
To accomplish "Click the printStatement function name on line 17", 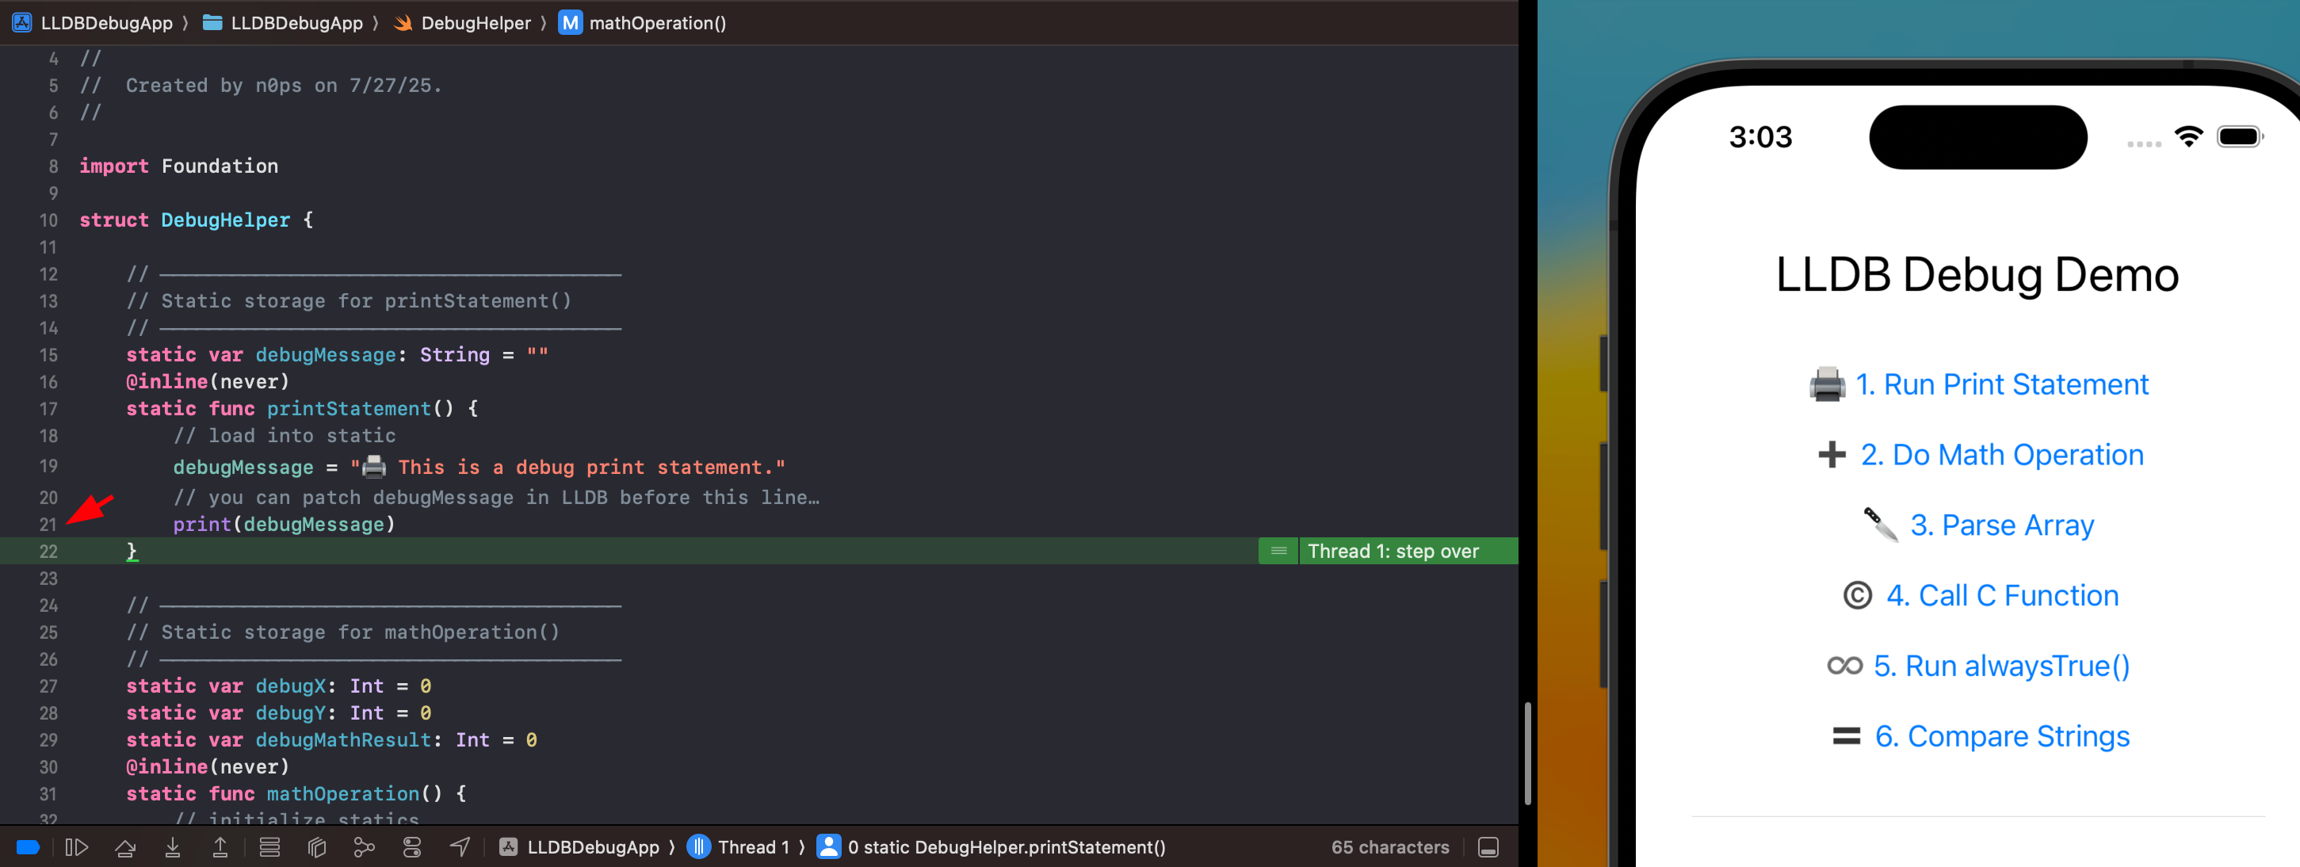I will pyautogui.click(x=349, y=408).
